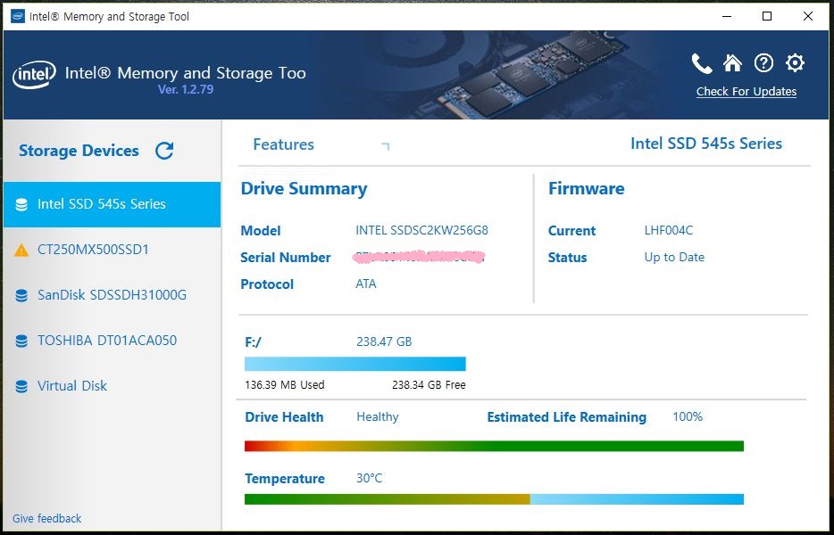
Task: Click the ATA protocol value
Action: [366, 284]
